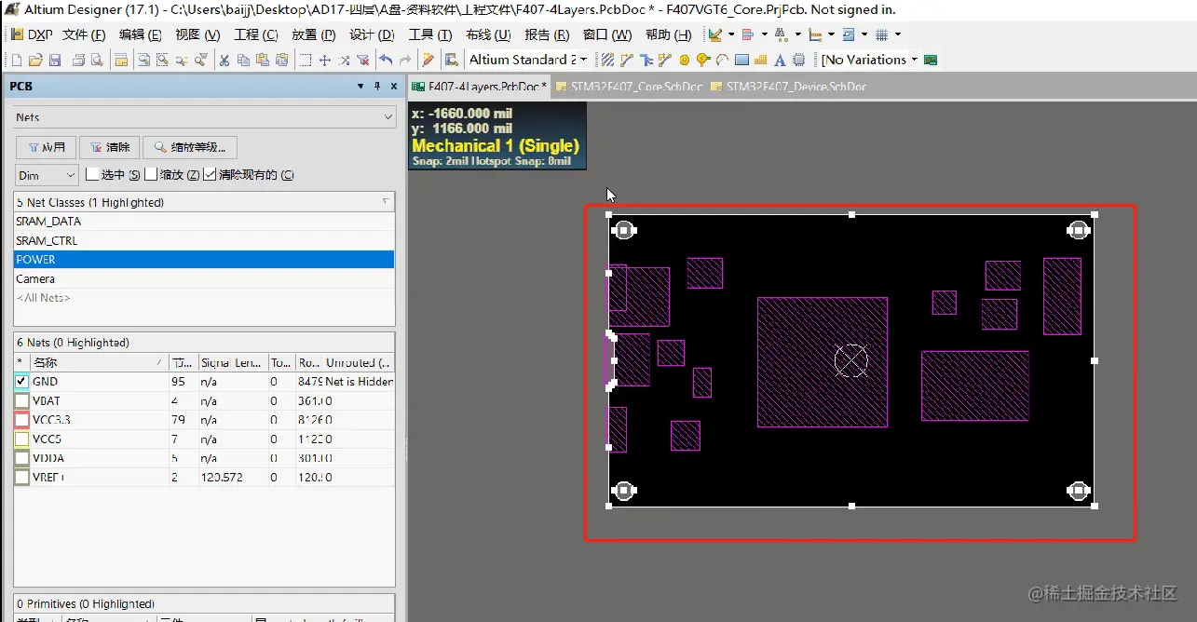Toggle the 缩放 (Z) checkbox

click(x=151, y=174)
